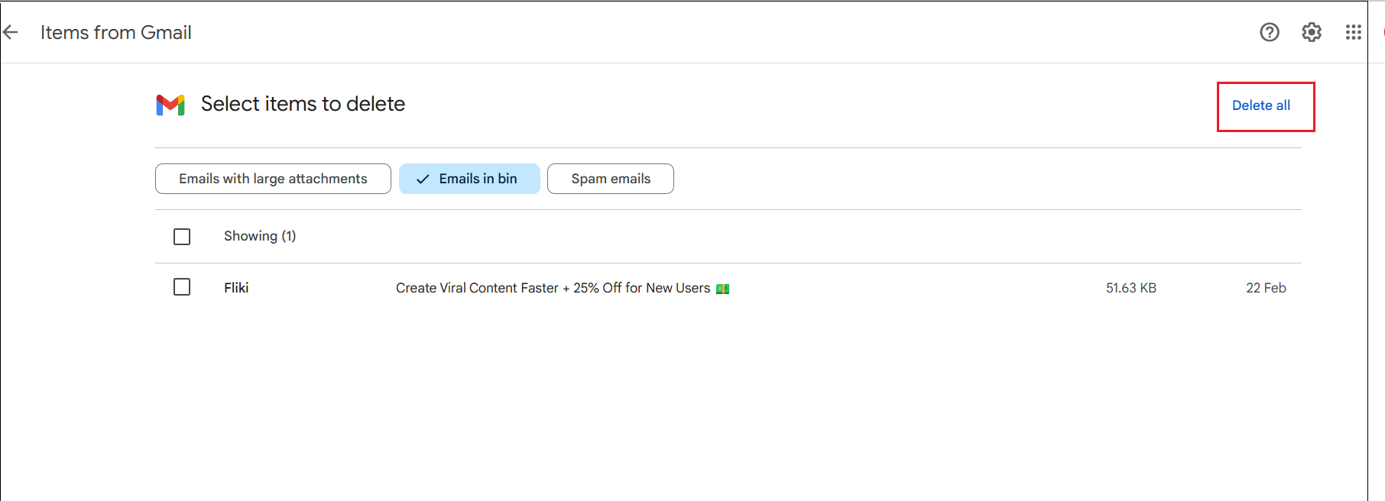Toggle the Emails in bin filter chip
This screenshot has height=501, width=1385.
pyautogui.click(x=469, y=179)
